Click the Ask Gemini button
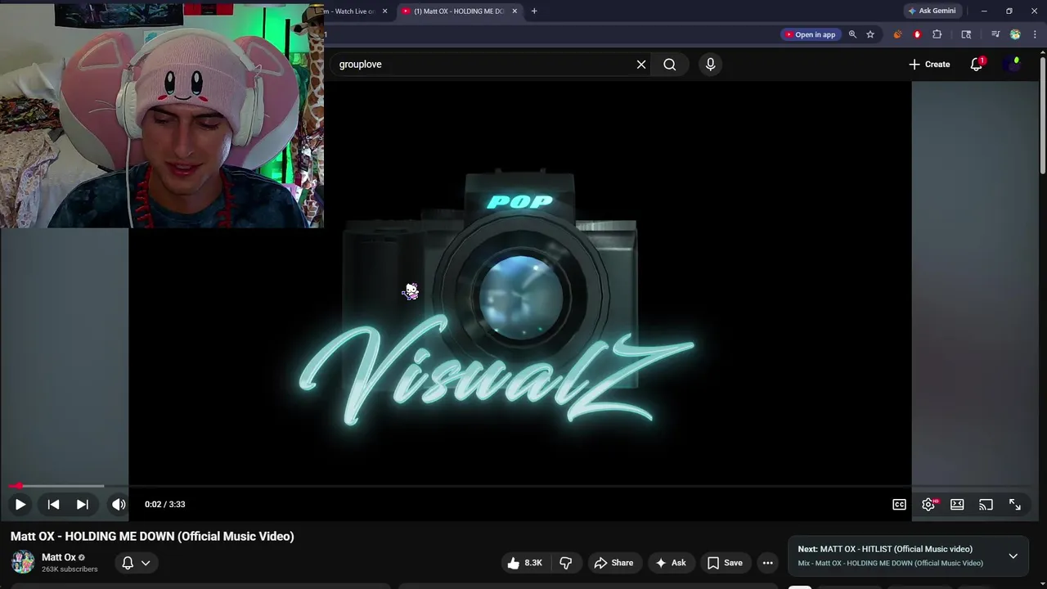The width and height of the screenshot is (1047, 589). pos(932,11)
